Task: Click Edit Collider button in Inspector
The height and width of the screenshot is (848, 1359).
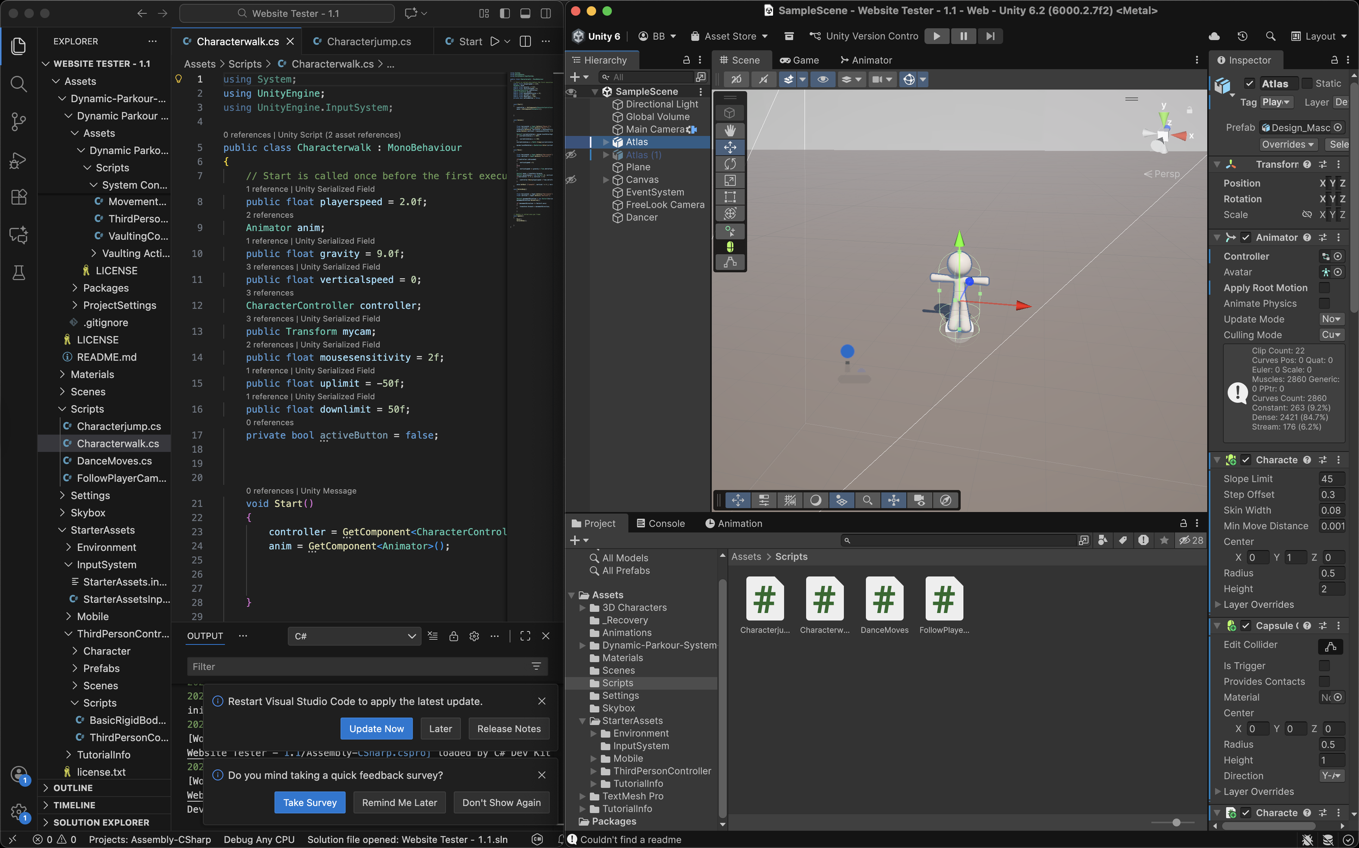Action: click(1330, 646)
